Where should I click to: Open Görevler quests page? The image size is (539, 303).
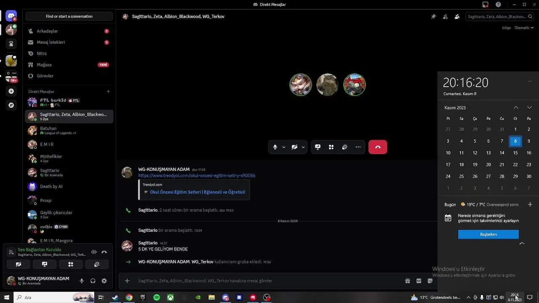[x=69, y=76]
